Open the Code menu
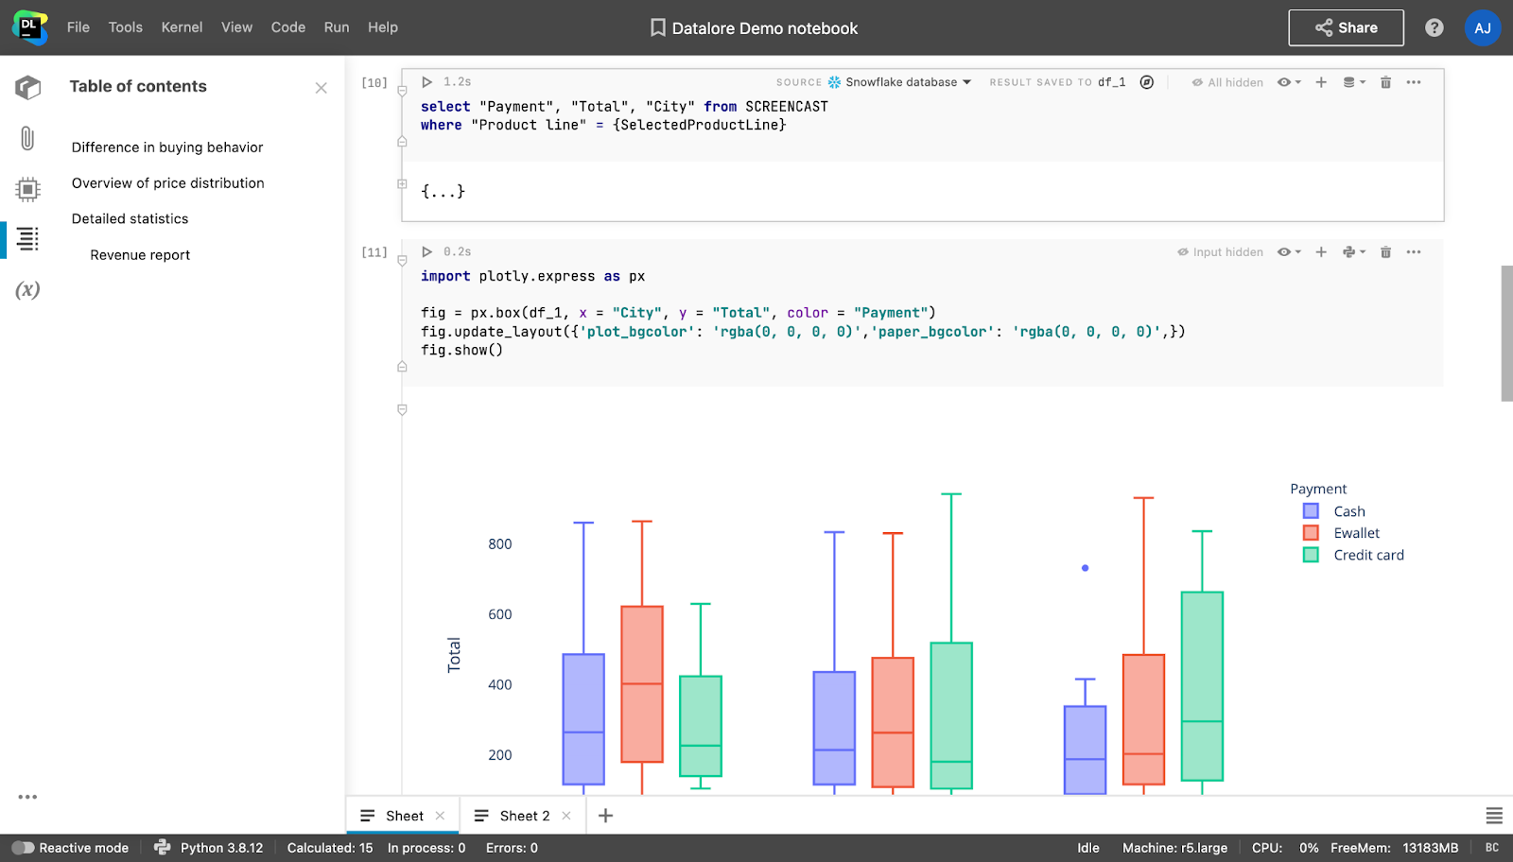This screenshot has height=862, width=1513. tap(288, 27)
